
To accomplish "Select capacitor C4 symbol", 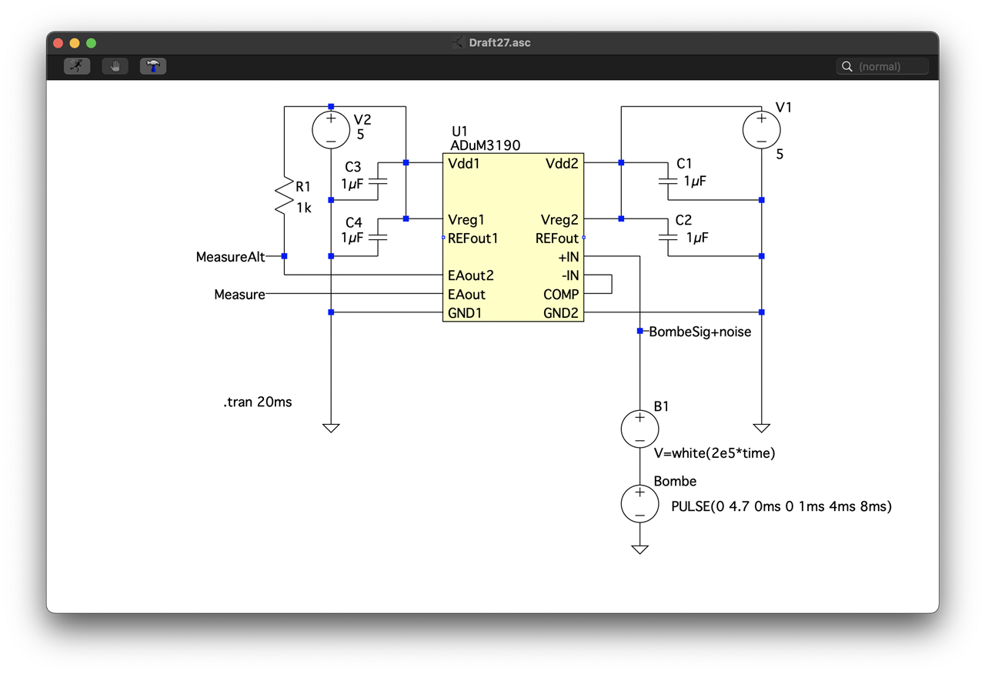I will tap(378, 238).
